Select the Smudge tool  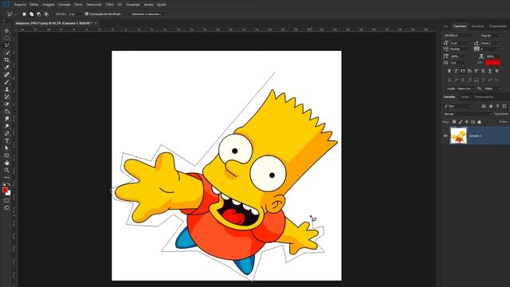point(6,119)
